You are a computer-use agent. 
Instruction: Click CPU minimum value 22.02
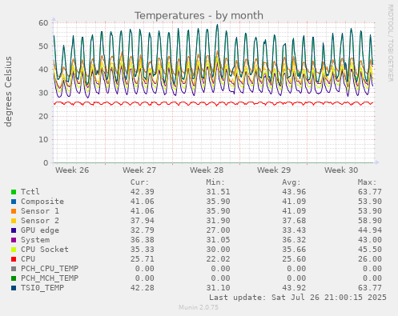pos(218,259)
